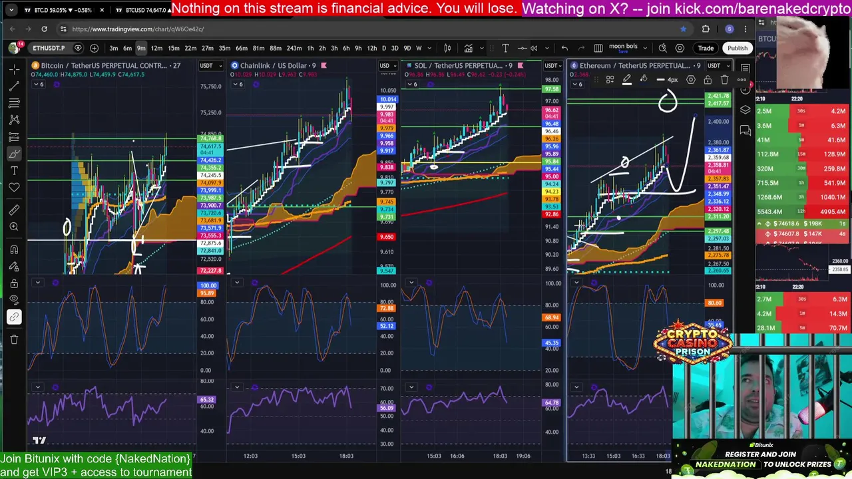Screen dimensions: 852x479
Task: Select the ruler measure tool
Action: (14, 210)
